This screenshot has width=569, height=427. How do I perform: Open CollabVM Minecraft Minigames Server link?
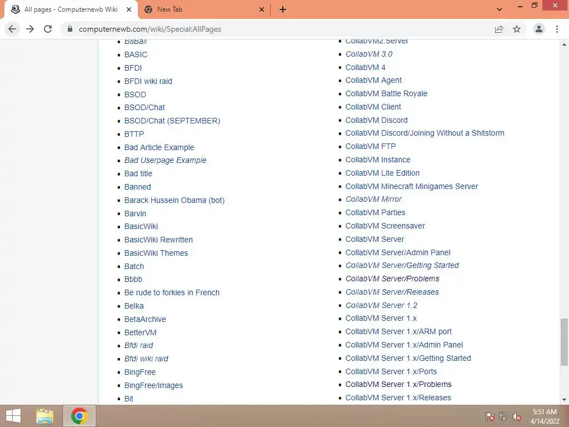coord(412,186)
